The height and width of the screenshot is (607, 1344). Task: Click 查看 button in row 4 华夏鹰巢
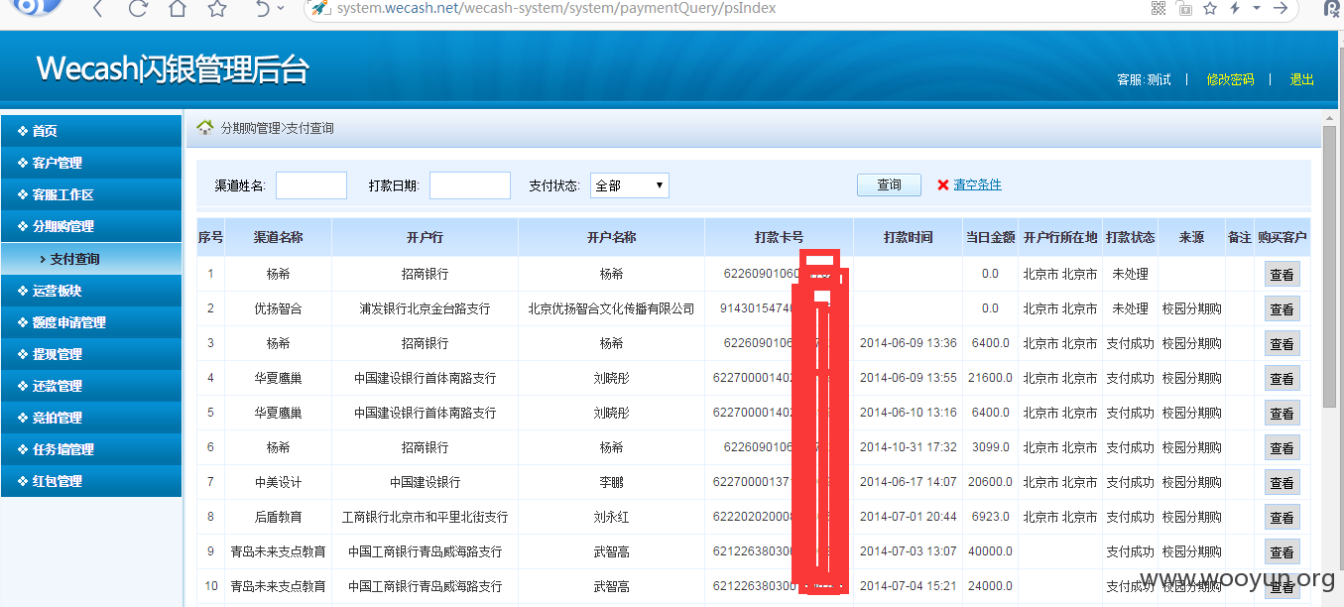(x=1282, y=379)
